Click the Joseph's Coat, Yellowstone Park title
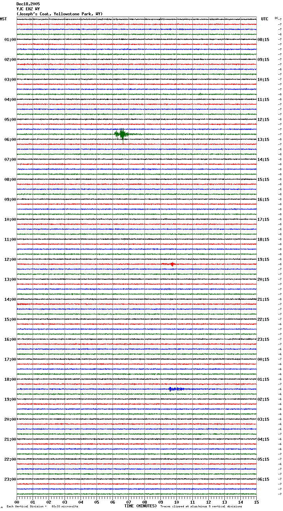Viewport: 283px width, 511px height. click(60, 14)
